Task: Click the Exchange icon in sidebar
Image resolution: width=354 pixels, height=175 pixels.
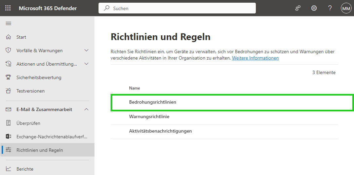Action: (8, 137)
